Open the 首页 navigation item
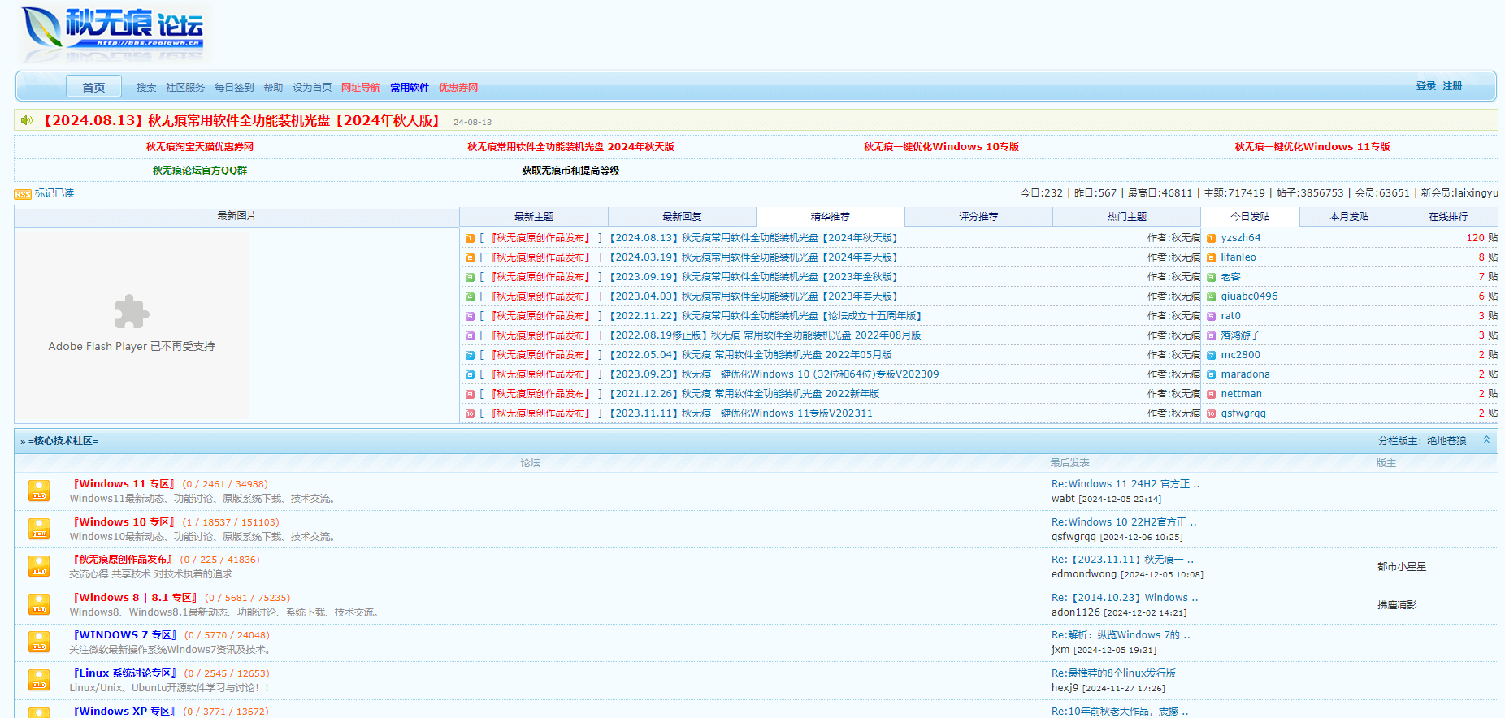This screenshot has width=1505, height=718. [93, 87]
